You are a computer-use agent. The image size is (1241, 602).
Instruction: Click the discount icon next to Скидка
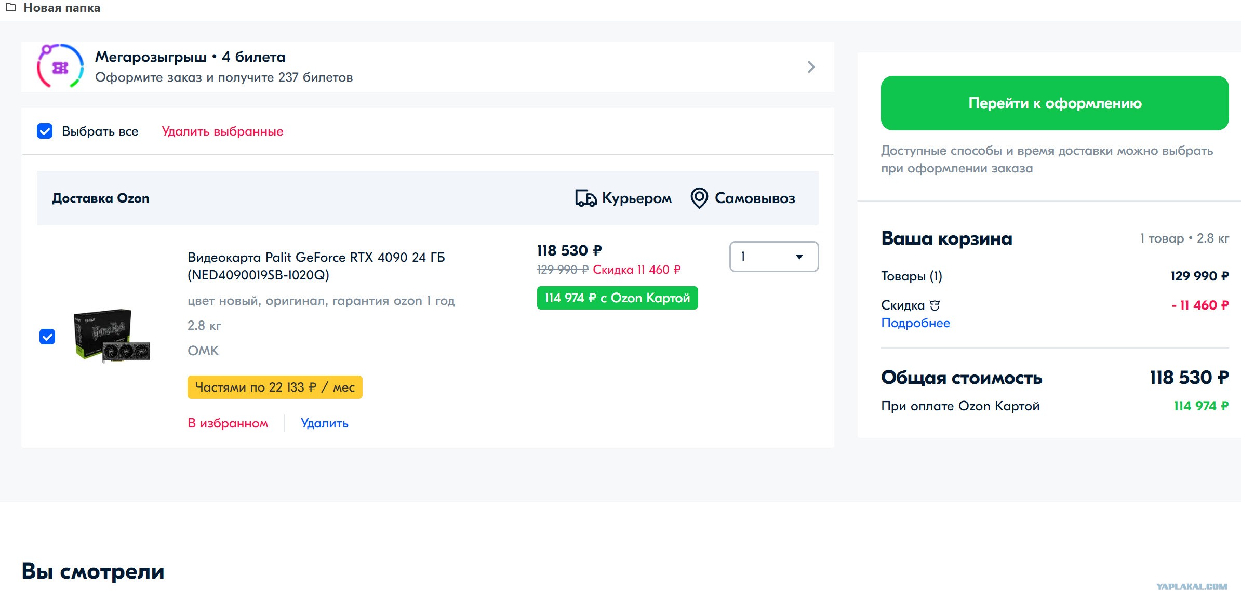(x=935, y=305)
